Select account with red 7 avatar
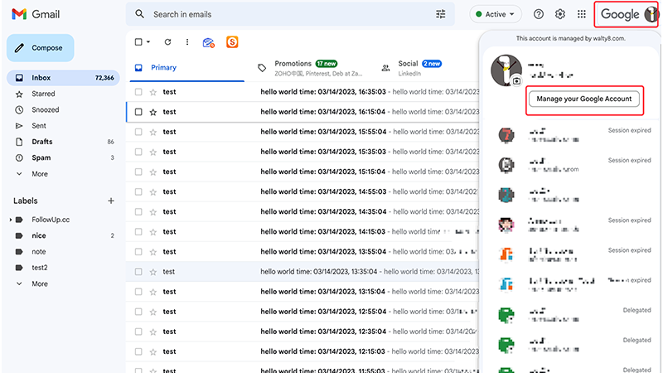This screenshot has height=373, width=663. click(506, 135)
